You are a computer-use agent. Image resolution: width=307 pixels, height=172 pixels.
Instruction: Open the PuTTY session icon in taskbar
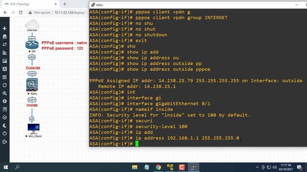(x=194, y=167)
